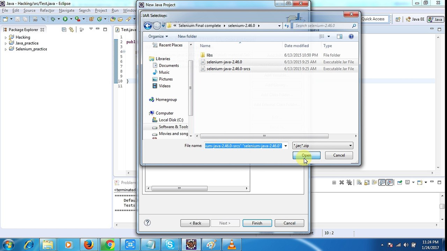Expand the Java_practice project node
447x251 pixels.
coord(6,43)
